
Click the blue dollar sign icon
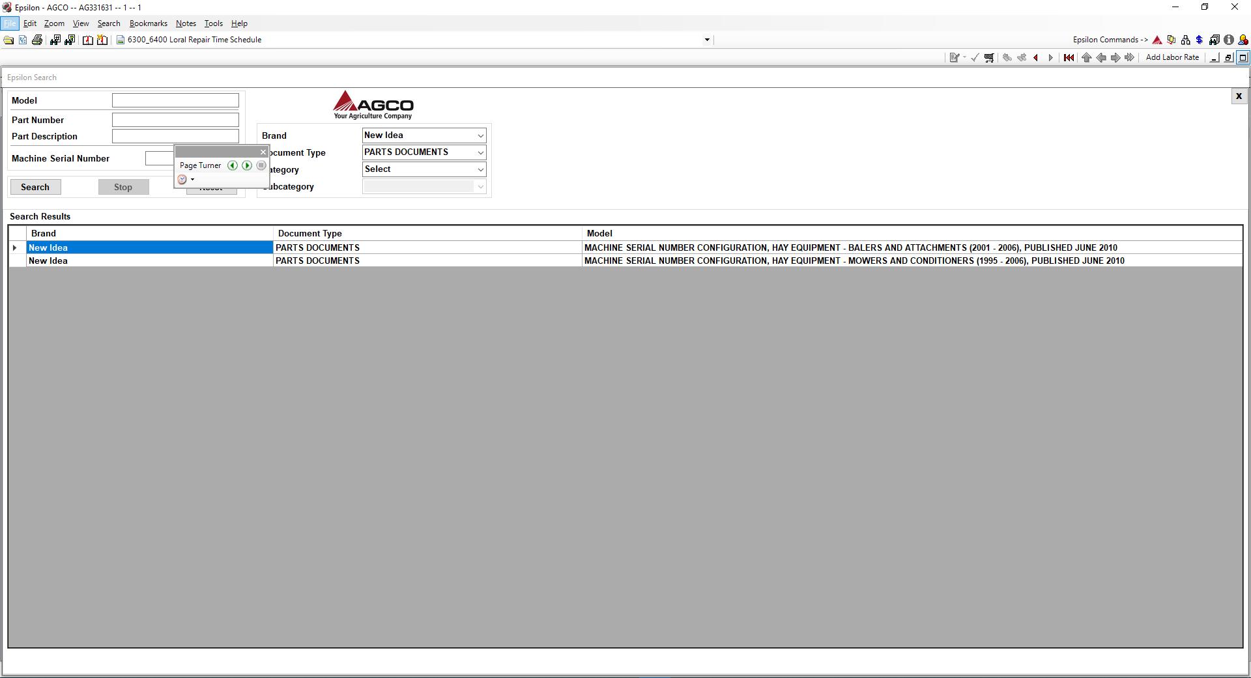coord(1199,40)
